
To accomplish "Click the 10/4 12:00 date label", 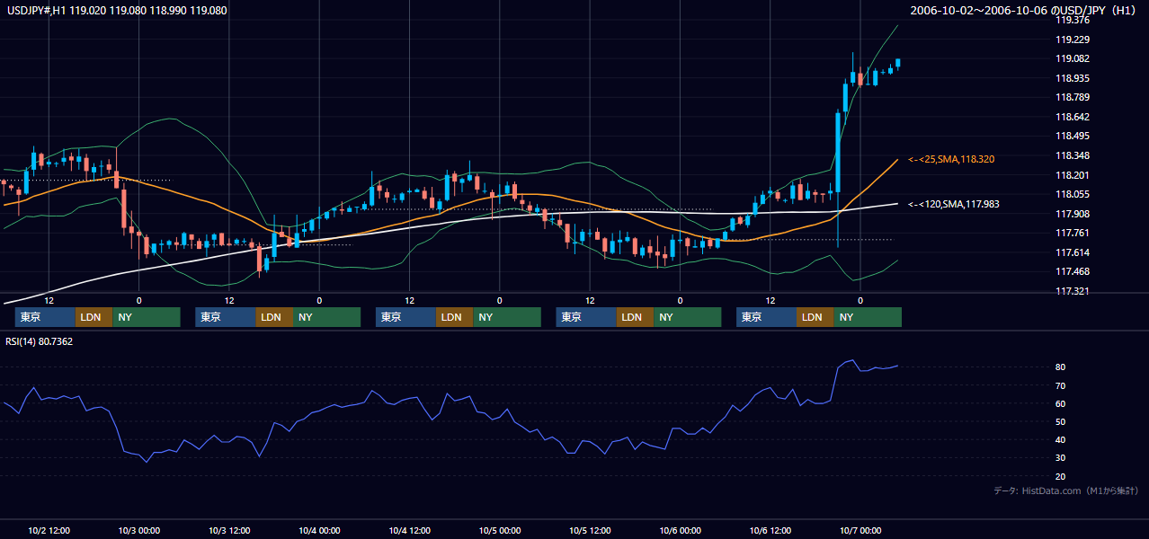I will (409, 531).
